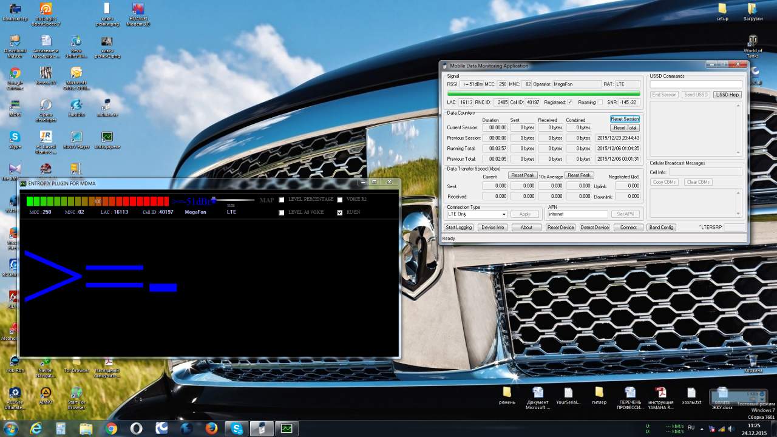This screenshot has width=777, height=437.
Task: Launch the mdma.exe desktop shortcut
Action: [107, 106]
